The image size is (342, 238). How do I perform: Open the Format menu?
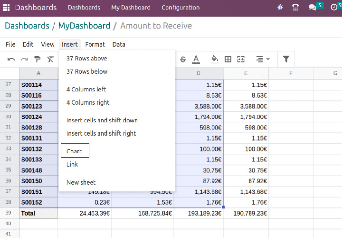tap(95, 44)
